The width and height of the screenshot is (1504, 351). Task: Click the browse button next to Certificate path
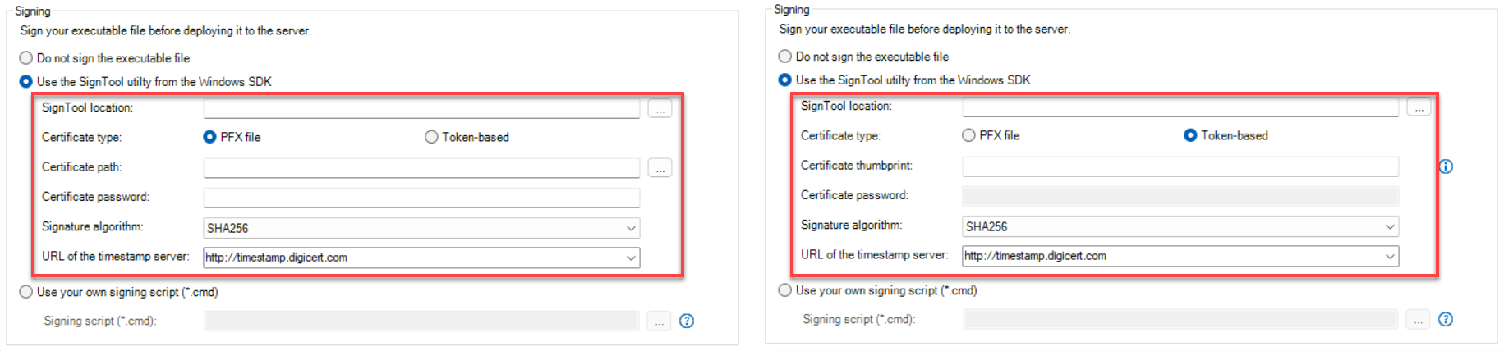pyautogui.click(x=660, y=168)
